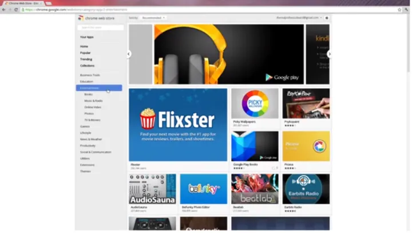
Task: Open the Sort by Recommended dropdown
Action: (153, 18)
